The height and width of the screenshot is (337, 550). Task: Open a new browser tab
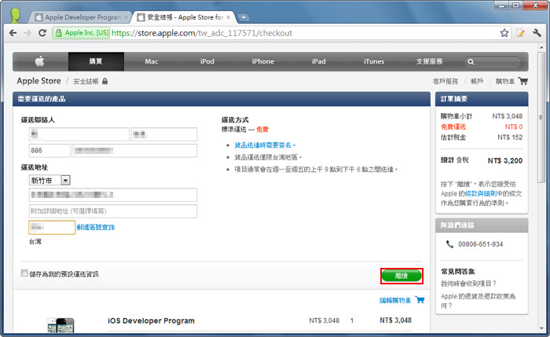coord(242,17)
